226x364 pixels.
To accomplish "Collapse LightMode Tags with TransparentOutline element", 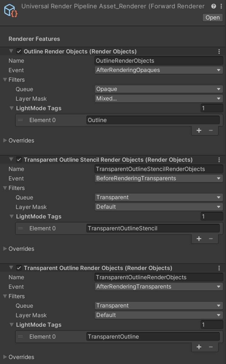I will click(x=12, y=325).
